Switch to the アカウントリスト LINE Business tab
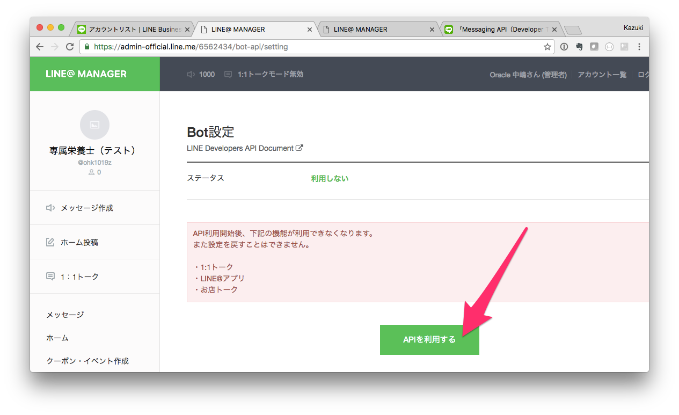 tap(134, 29)
